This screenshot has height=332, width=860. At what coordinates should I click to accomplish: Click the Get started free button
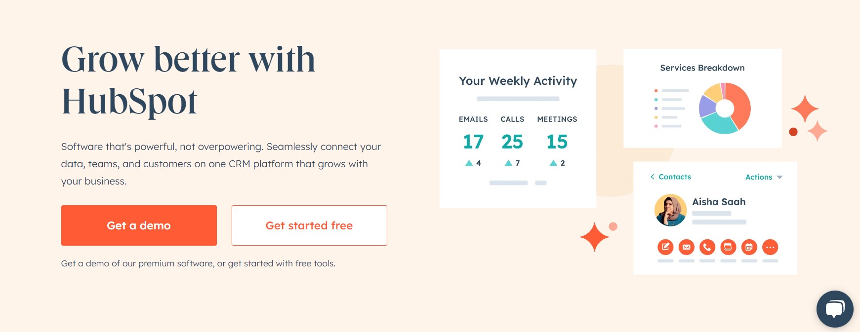click(x=309, y=225)
